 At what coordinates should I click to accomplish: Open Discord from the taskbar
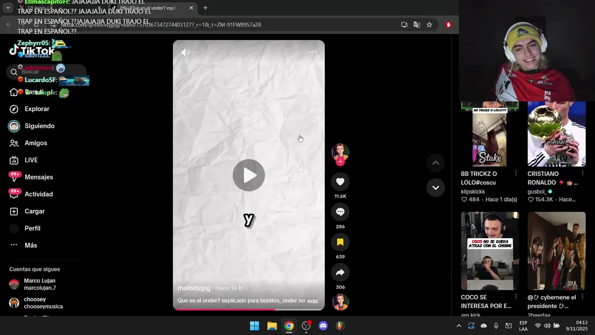(x=323, y=326)
